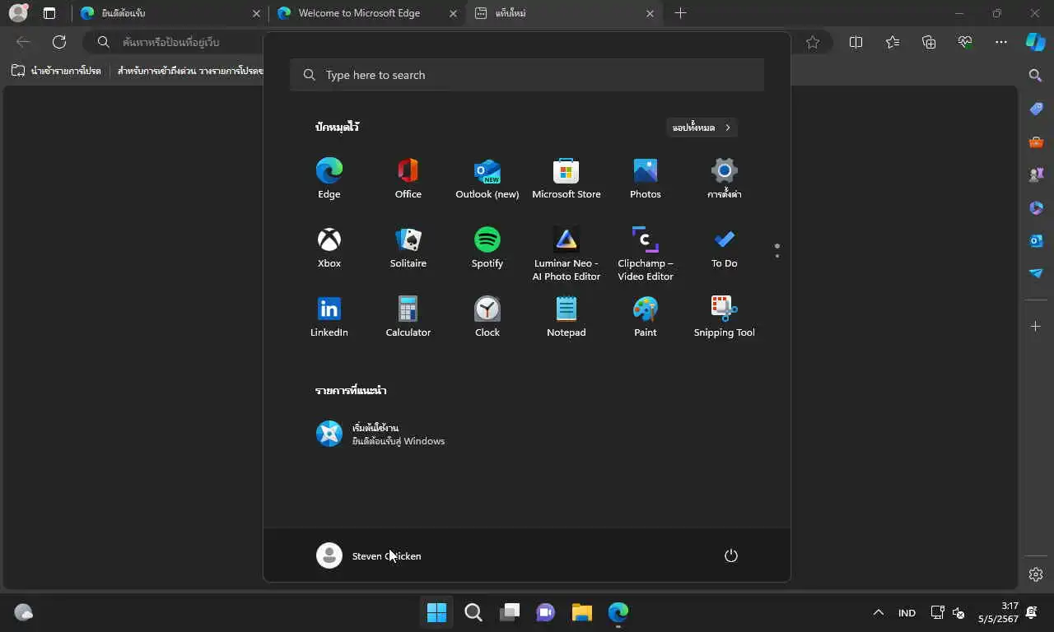The height and width of the screenshot is (632, 1054).
Task: Open the Calculator app
Action: coord(408,317)
